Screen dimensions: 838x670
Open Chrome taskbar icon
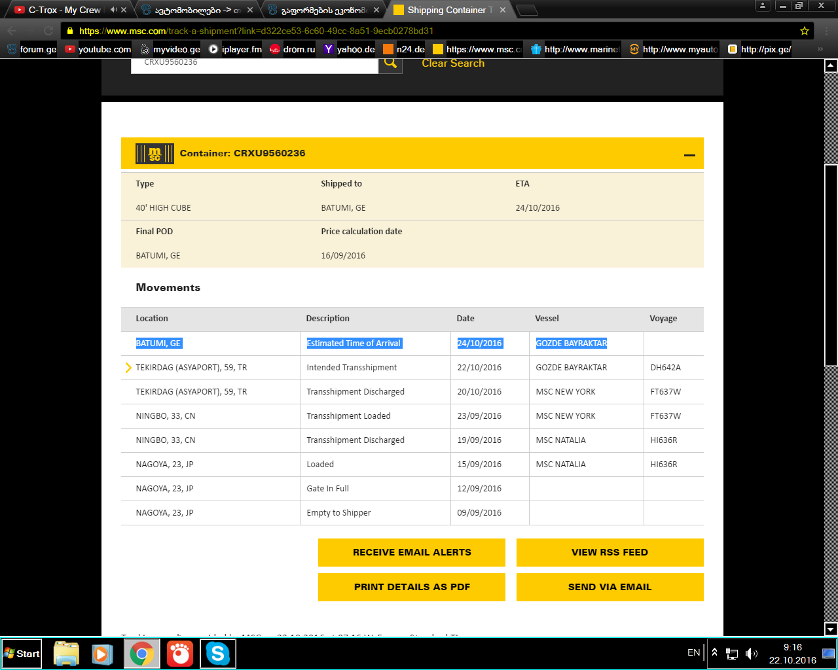[x=142, y=654]
